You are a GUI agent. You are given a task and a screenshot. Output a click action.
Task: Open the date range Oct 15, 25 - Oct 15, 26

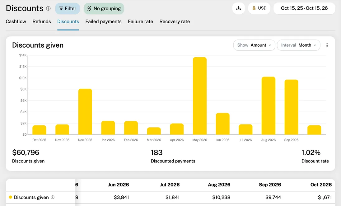point(304,8)
